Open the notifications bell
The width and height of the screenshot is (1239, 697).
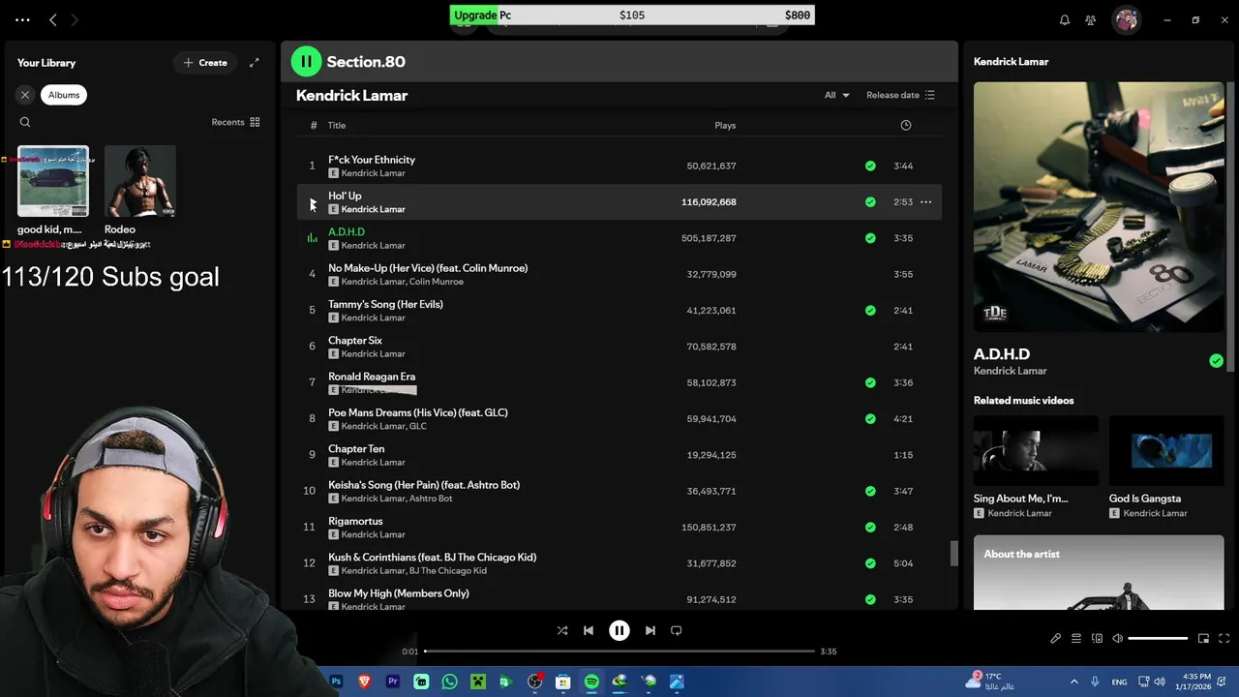(x=1065, y=20)
